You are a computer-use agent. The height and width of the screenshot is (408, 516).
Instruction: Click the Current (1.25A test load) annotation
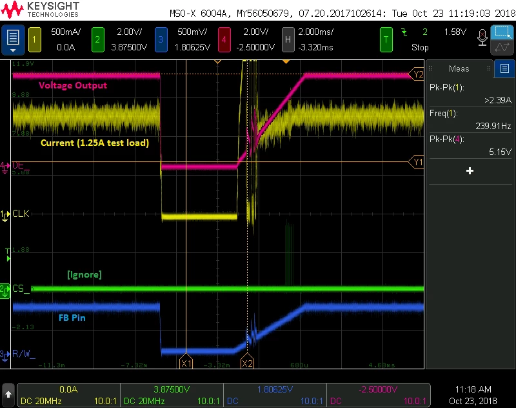[x=95, y=143]
